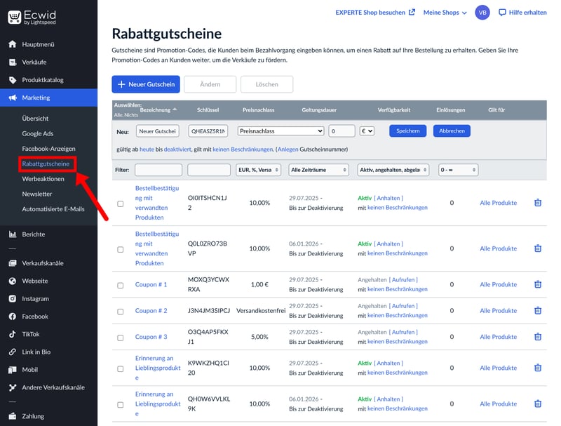Screen dimensions: 561x426
Task: Check the Coupon # 3 checkbox
Action: click(x=120, y=338)
